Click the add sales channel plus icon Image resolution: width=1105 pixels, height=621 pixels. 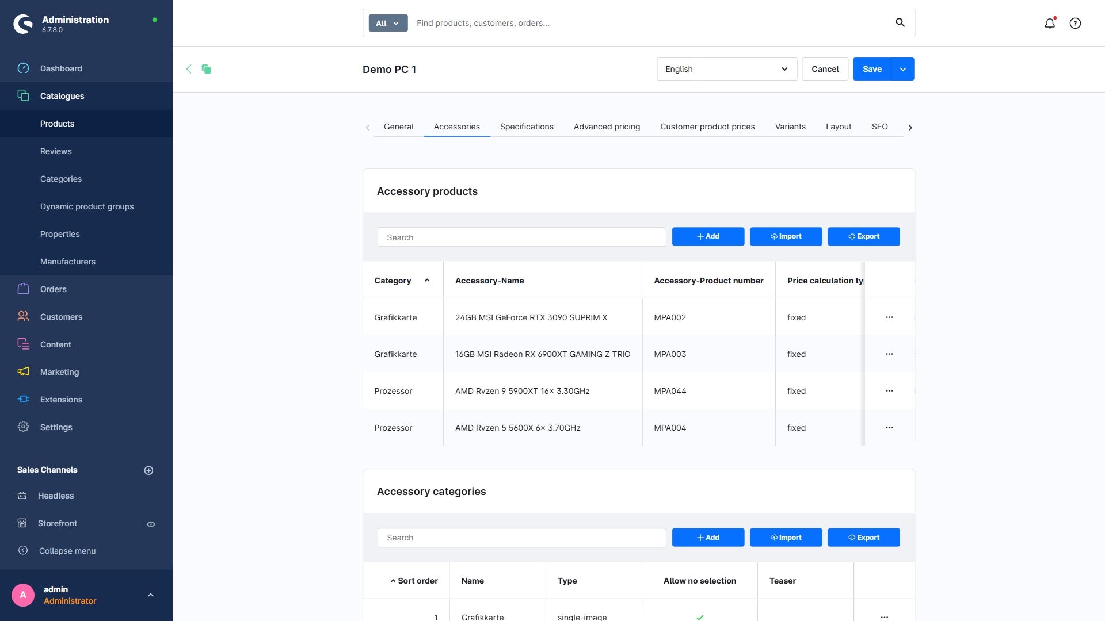click(x=148, y=470)
